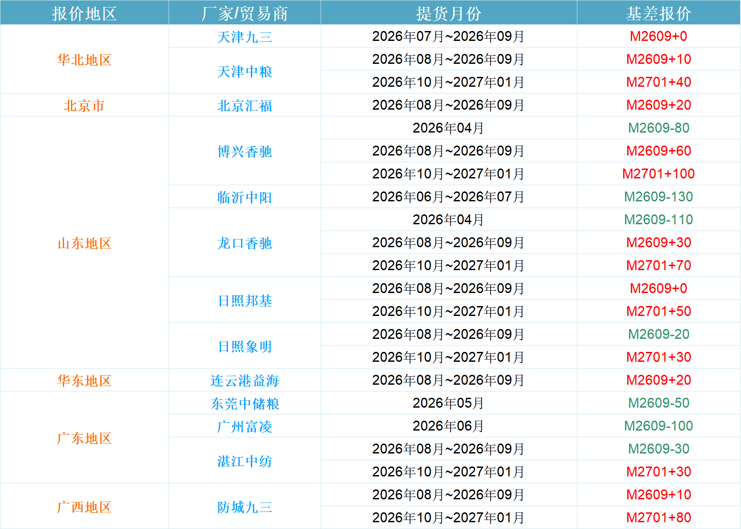Image resolution: width=741 pixels, height=529 pixels.
Task: Click the M2609-20 basis quote
Action: pos(658,334)
